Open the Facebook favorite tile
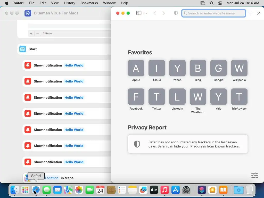264x198 pixels. click(136, 97)
